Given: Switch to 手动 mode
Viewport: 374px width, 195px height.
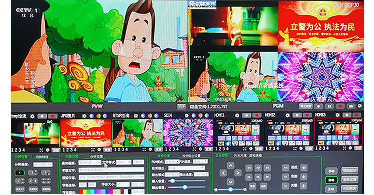Looking at the screenshot, I should (331, 171).
